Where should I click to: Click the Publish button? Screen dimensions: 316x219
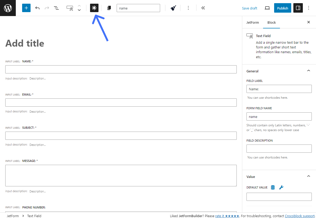[283, 8]
